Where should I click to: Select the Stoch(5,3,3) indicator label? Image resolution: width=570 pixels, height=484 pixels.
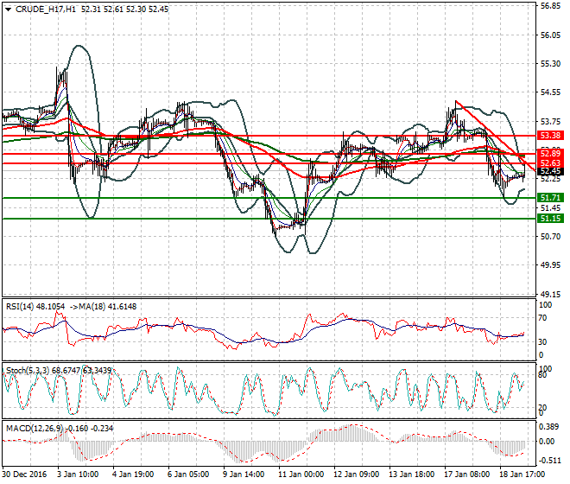tap(28, 371)
